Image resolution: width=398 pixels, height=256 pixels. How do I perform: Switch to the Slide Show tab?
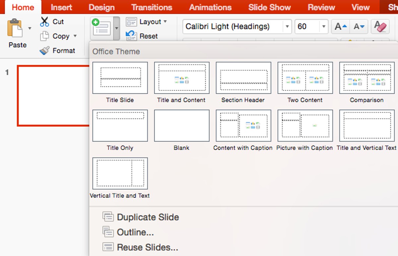point(269,7)
